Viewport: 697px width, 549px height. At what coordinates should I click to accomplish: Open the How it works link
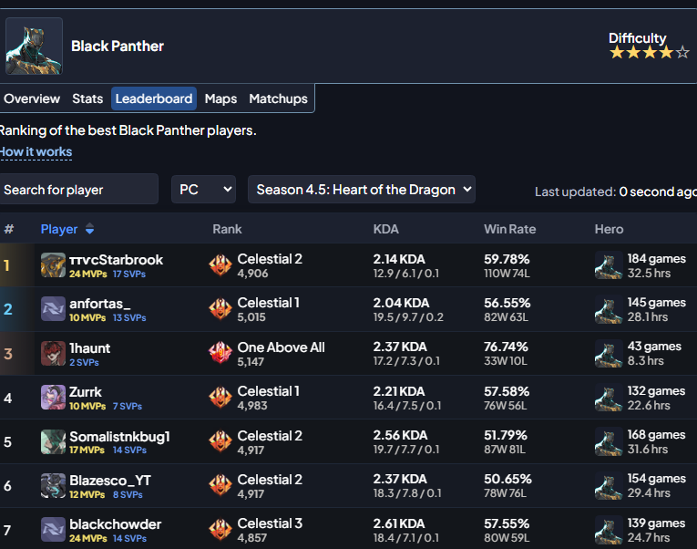(36, 152)
